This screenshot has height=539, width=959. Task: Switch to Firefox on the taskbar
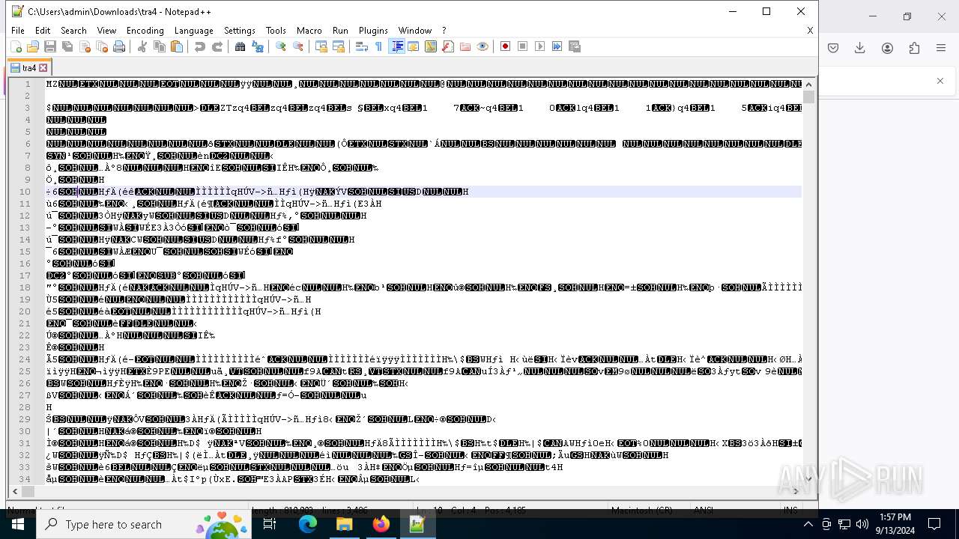click(381, 524)
